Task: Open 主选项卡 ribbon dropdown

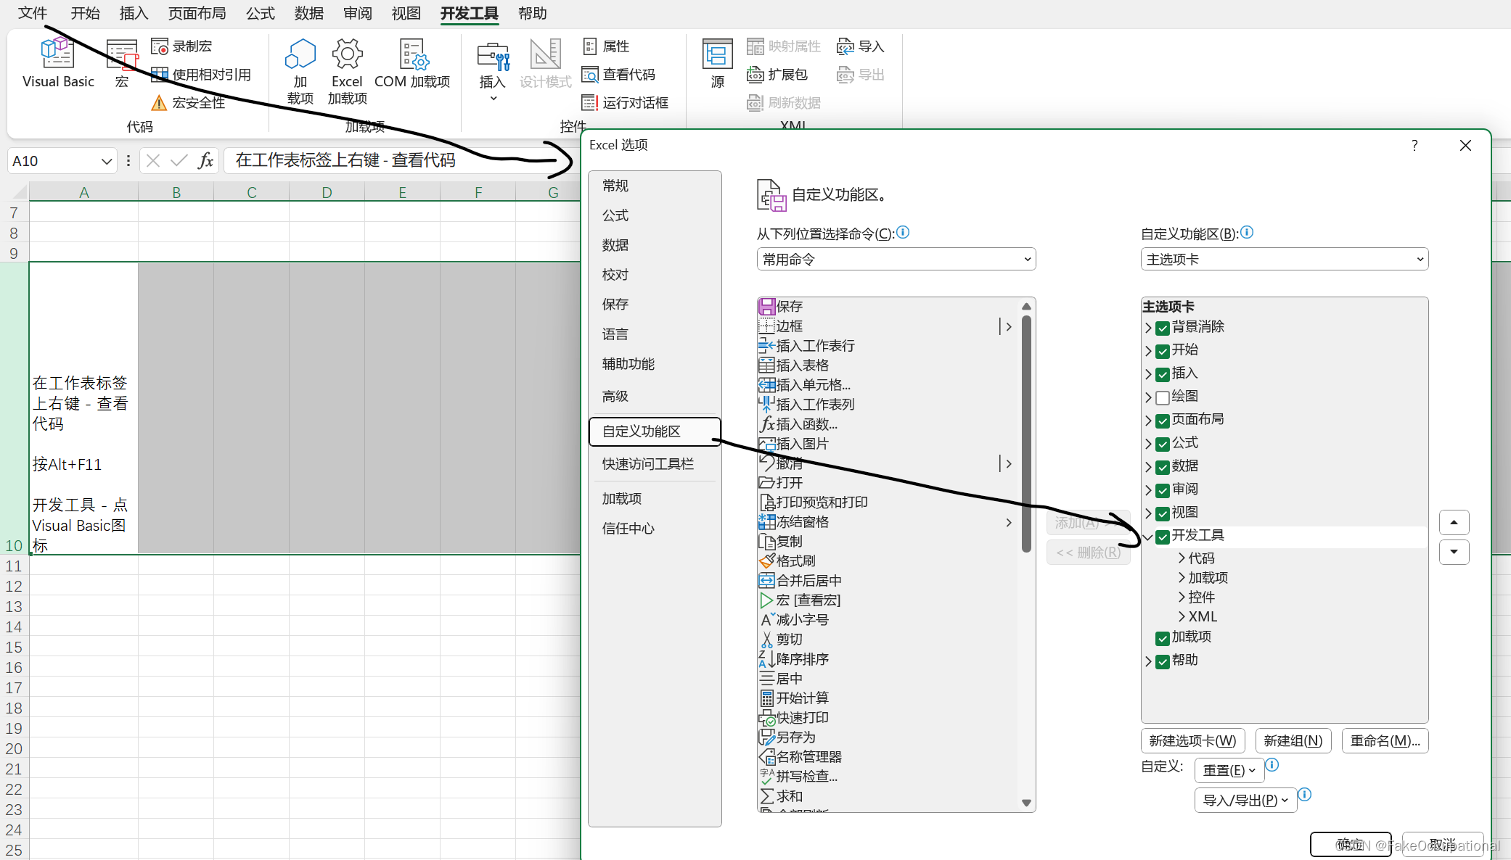Action: (1285, 260)
